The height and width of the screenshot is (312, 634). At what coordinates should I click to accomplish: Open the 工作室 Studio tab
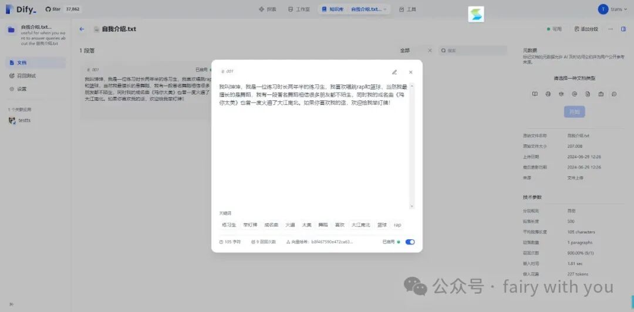pyautogui.click(x=299, y=9)
